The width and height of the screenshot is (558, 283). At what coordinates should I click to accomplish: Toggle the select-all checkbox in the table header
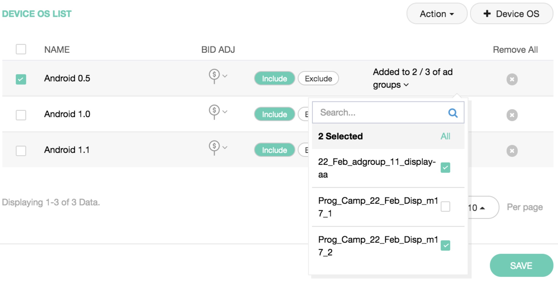[x=21, y=49]
